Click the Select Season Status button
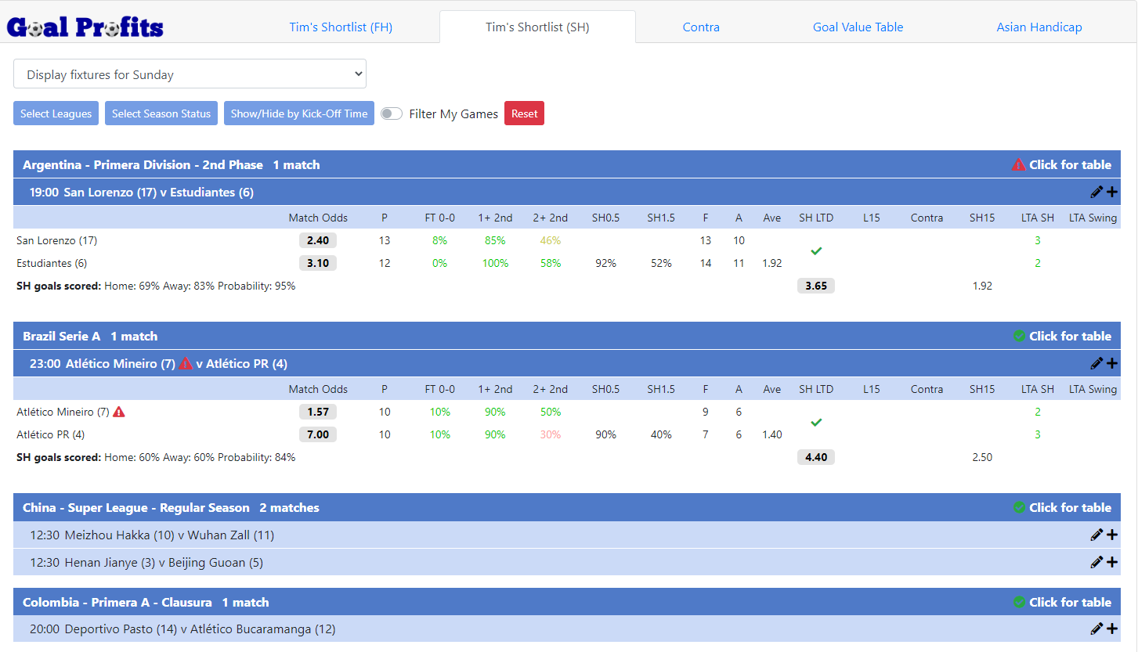The width and height of the screenshot is (1138, 652). tap(161, 113)
